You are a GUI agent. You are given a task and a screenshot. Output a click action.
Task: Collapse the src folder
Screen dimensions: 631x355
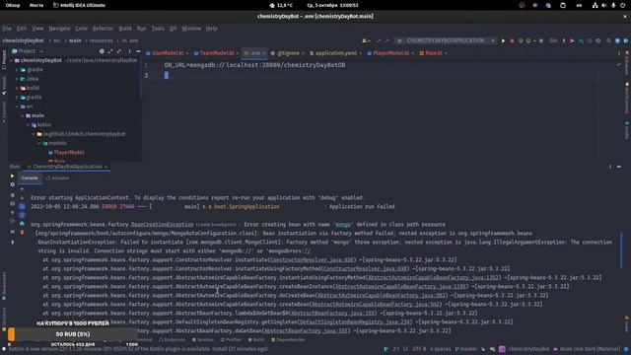[x=18, y=106]
